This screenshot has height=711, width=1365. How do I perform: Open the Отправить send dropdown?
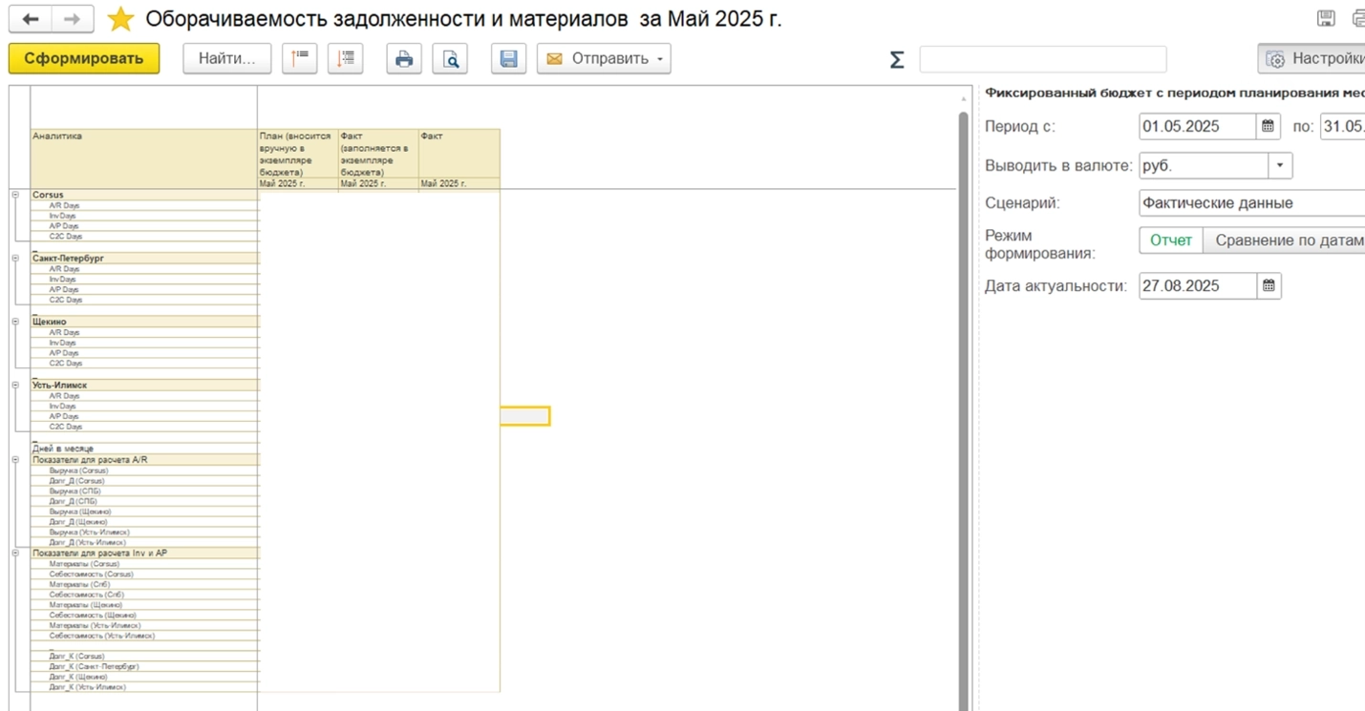(x=604, y=58)
